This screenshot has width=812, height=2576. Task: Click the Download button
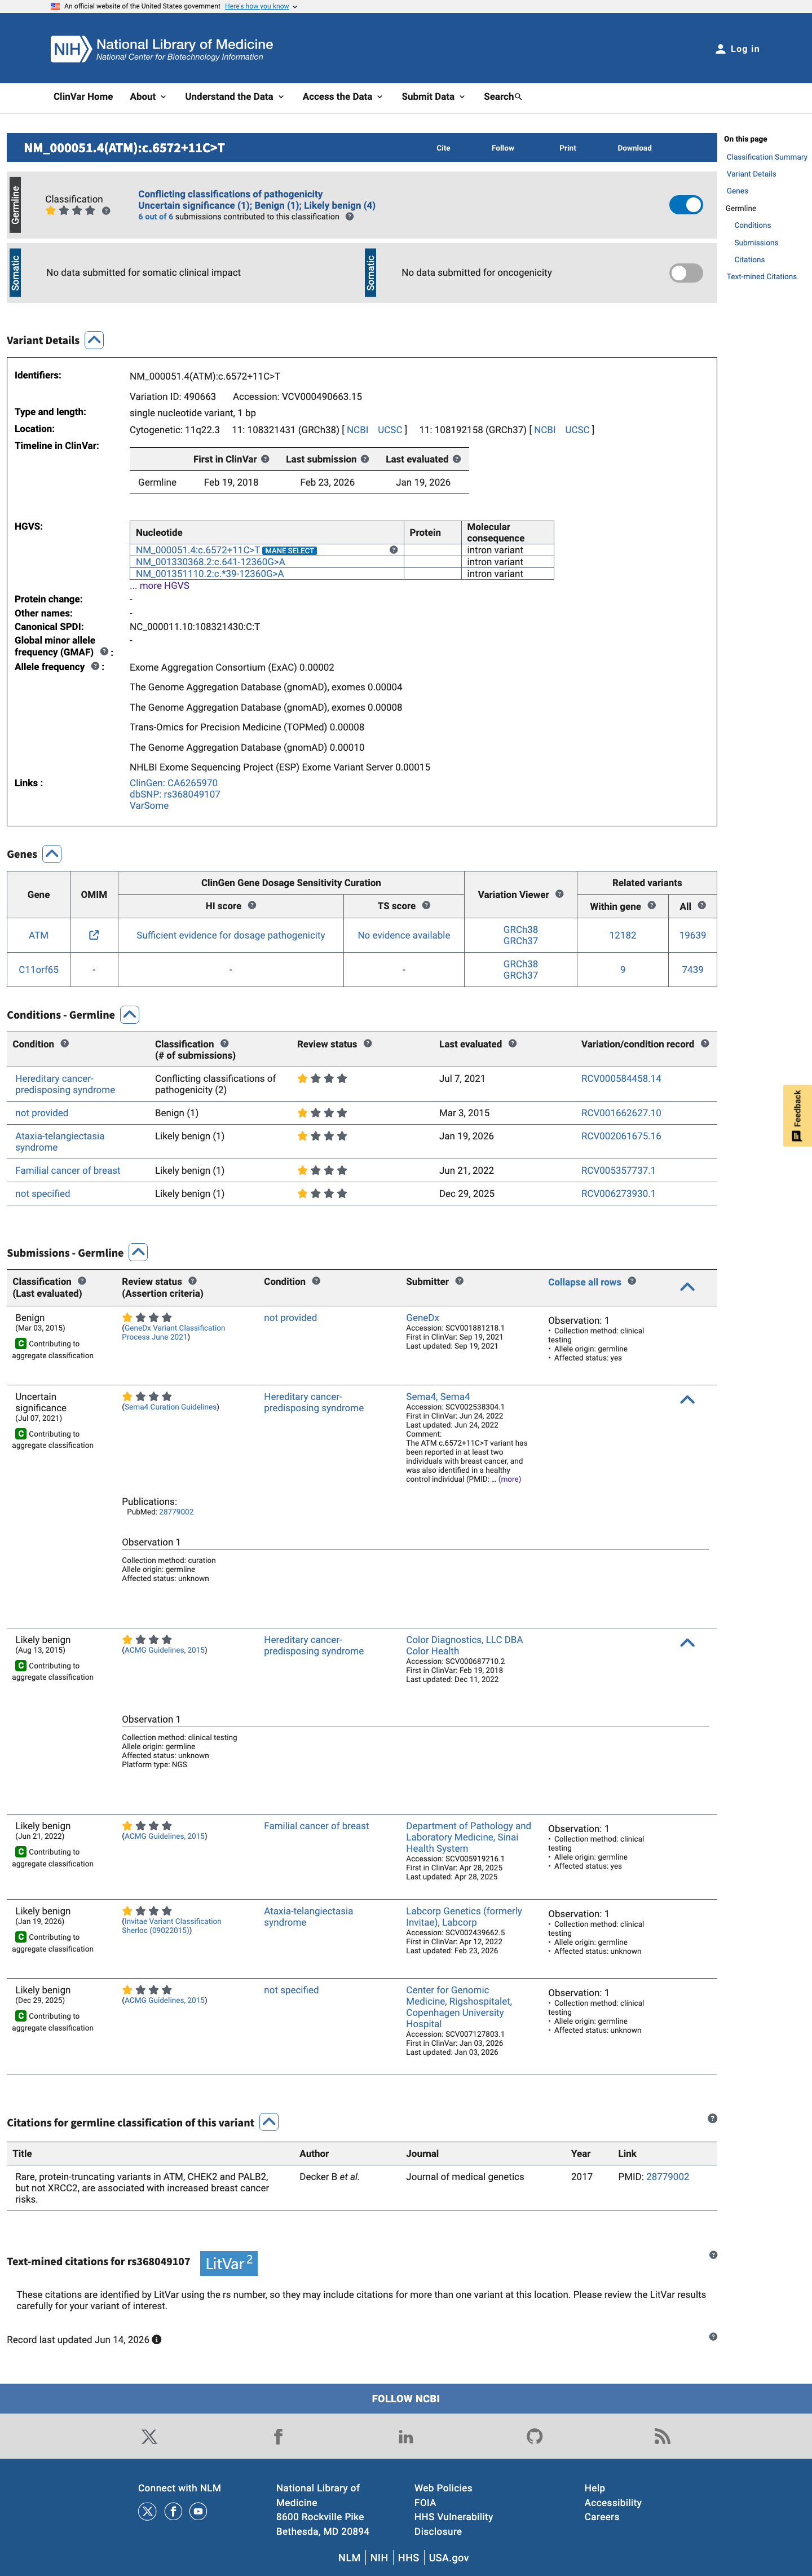634,148
